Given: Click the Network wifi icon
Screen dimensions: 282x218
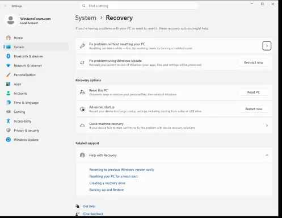Looking at the screenshot, I should (x=9, y=65).
